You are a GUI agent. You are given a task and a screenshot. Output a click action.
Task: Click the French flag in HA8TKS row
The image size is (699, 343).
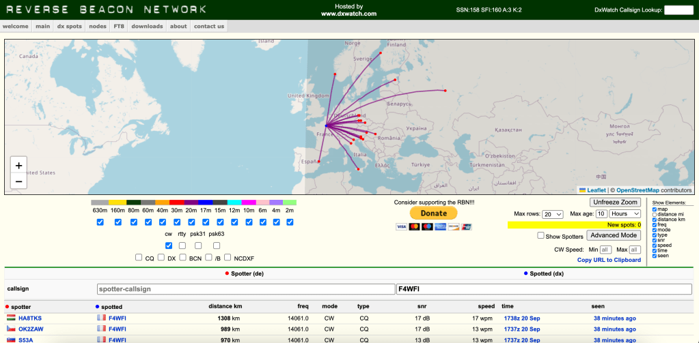[x=101, y=318]
